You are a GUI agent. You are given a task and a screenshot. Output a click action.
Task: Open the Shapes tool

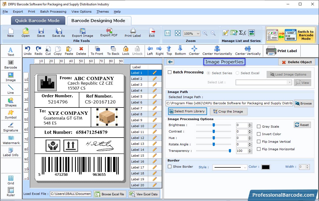[x=11, y=102]
